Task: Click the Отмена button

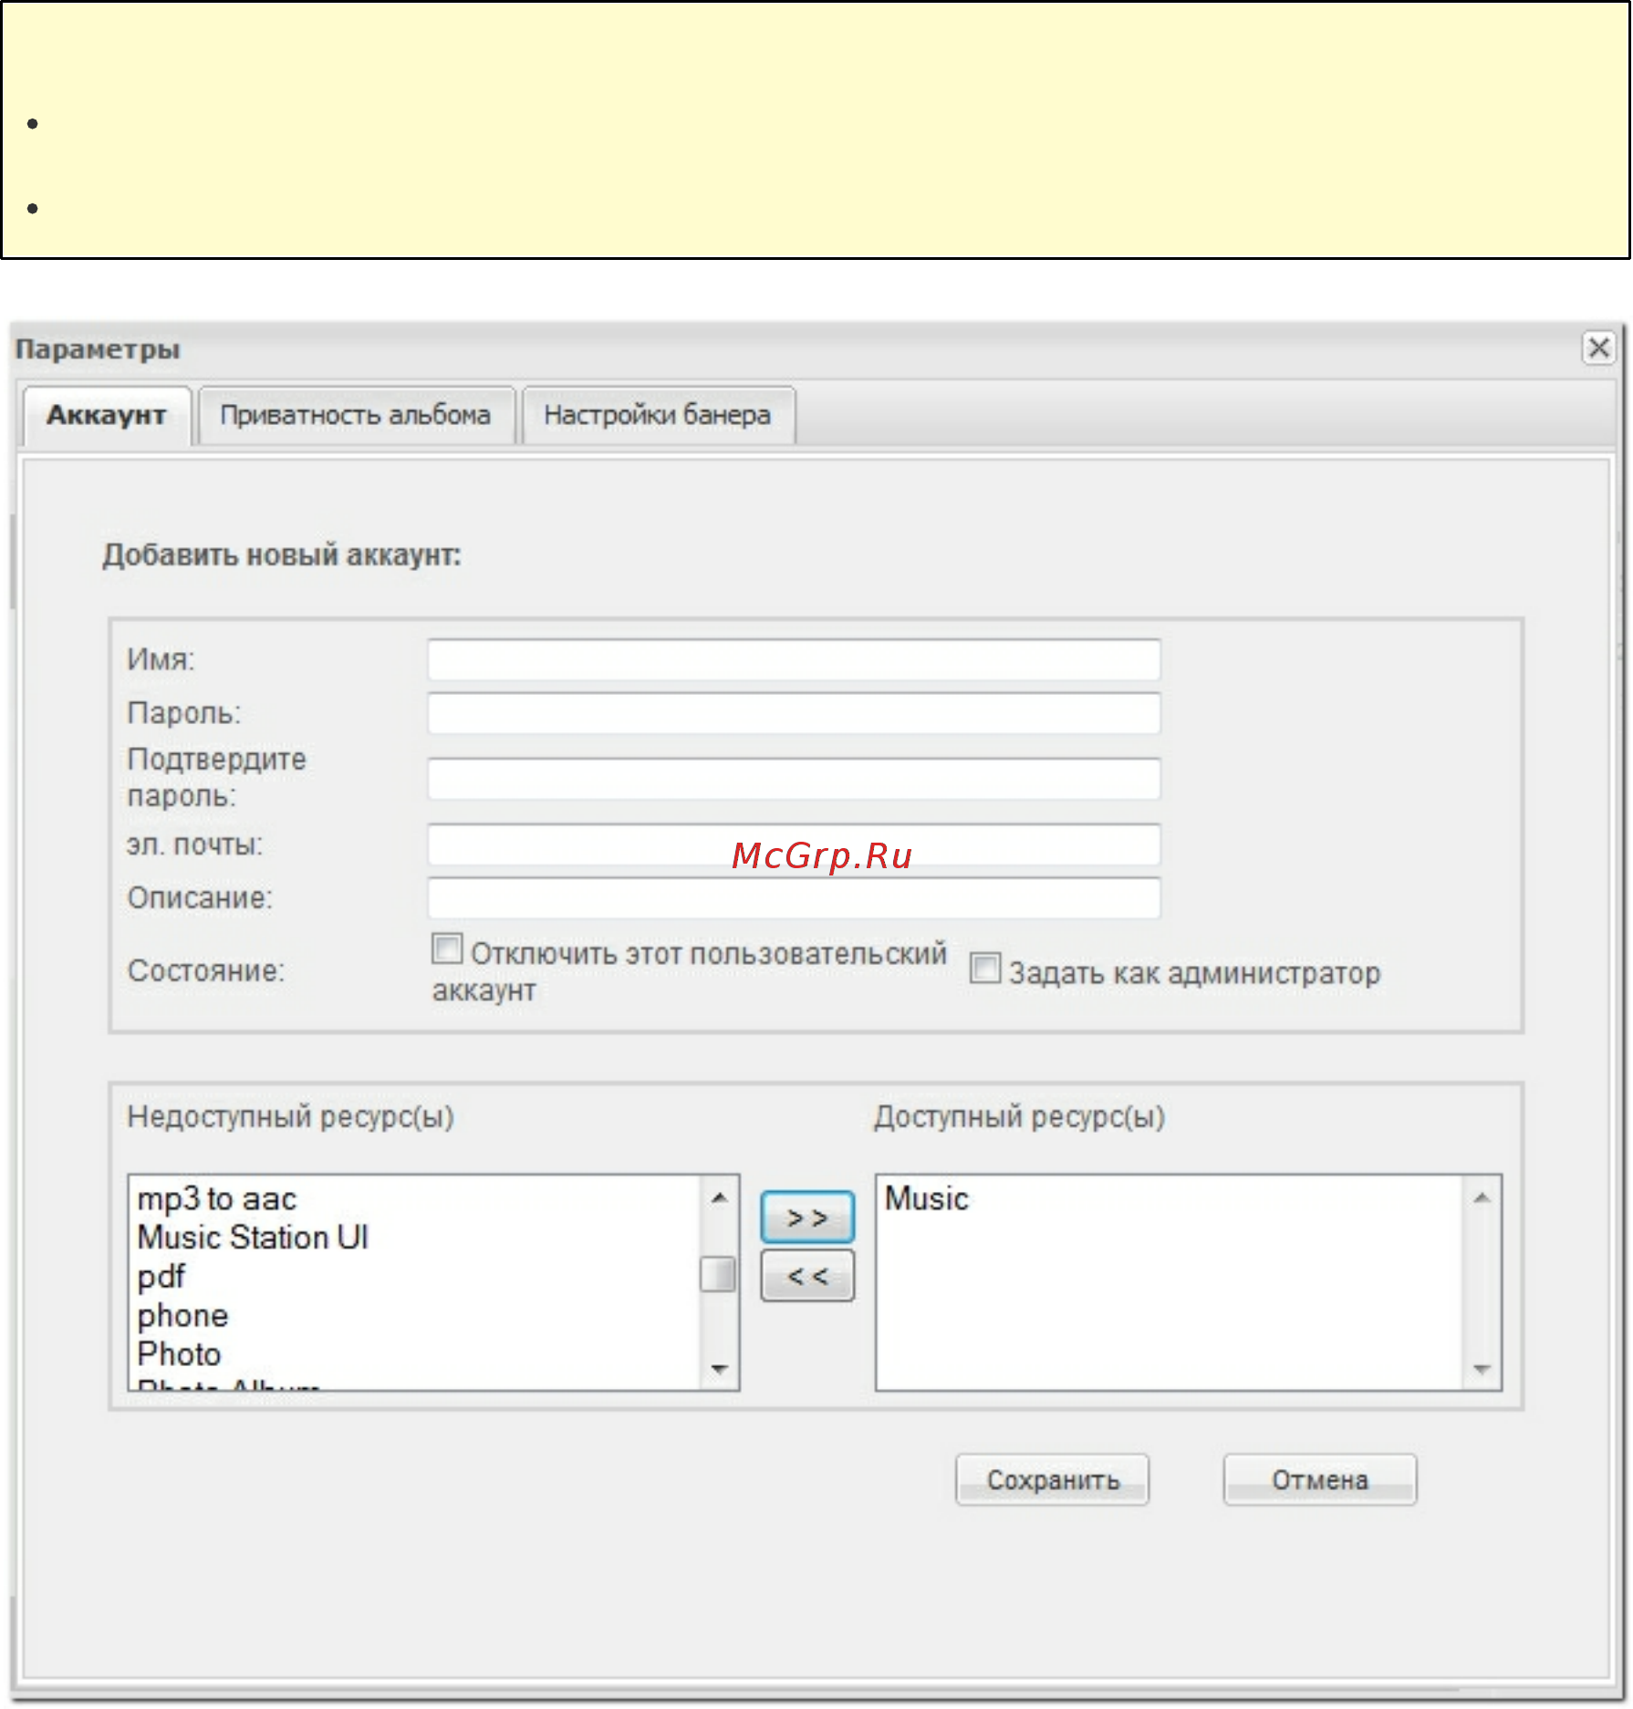Action: pyautogui.click(x=1320, y=1480)
